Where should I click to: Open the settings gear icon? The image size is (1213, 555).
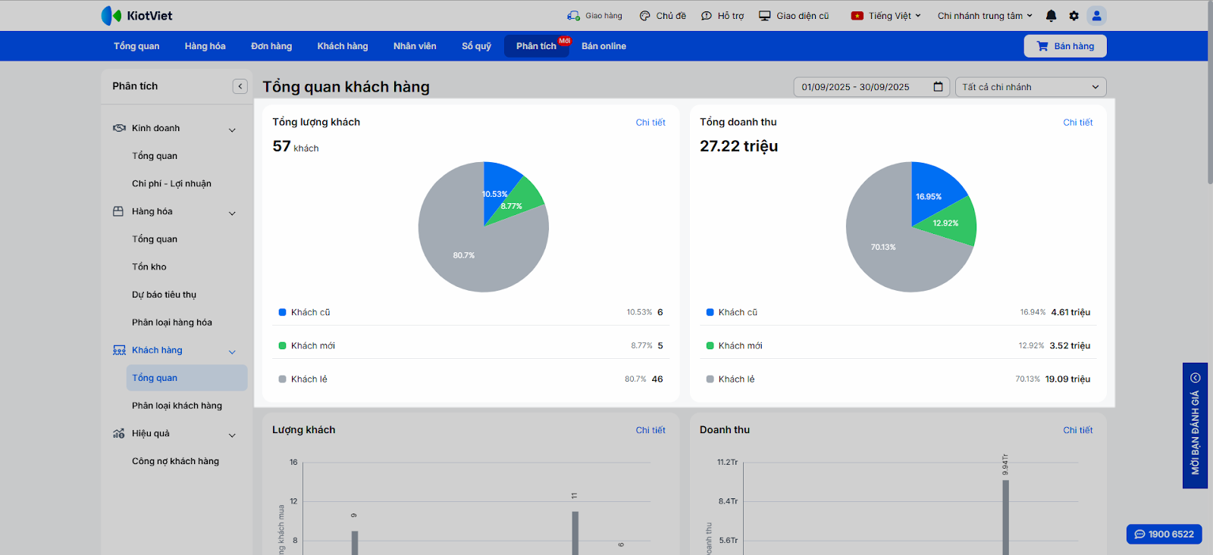coord(1074,16)
